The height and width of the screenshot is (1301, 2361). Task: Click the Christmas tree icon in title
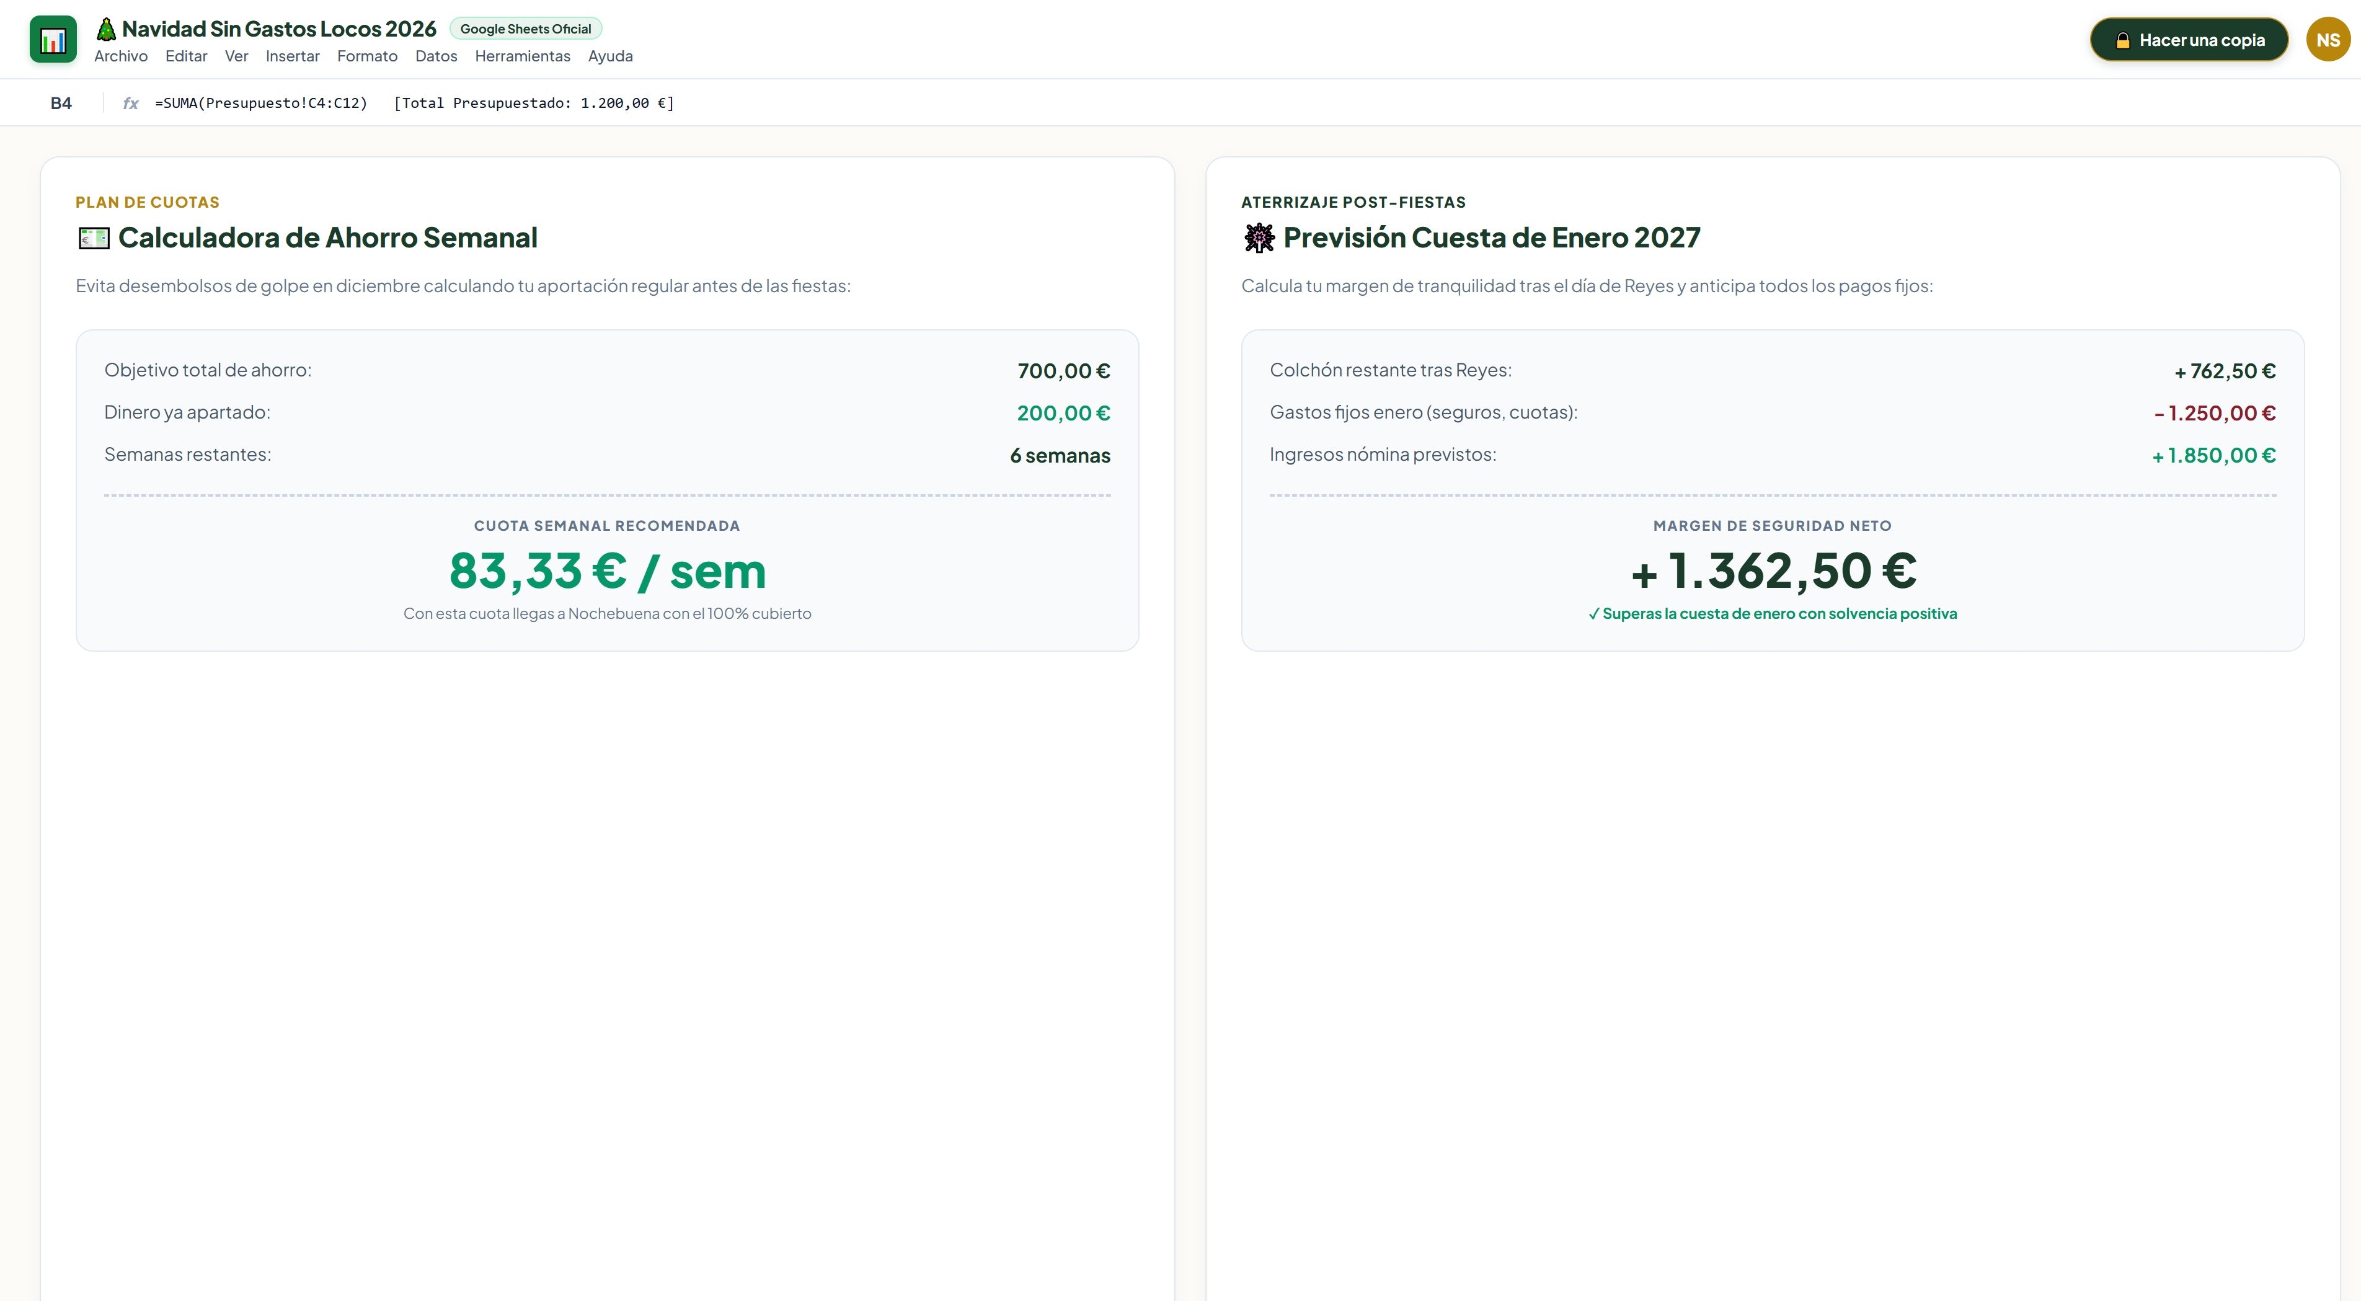tap(106, 29)
